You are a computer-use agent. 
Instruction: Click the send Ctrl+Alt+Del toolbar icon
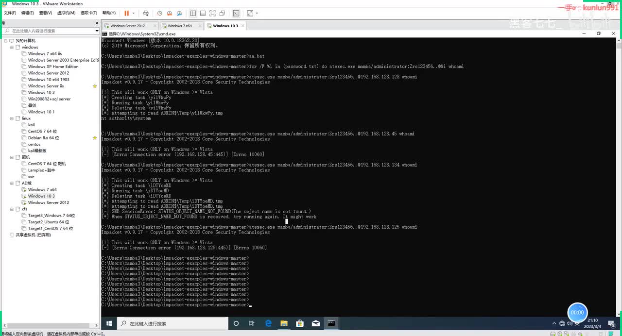click(x=146, y=13)
